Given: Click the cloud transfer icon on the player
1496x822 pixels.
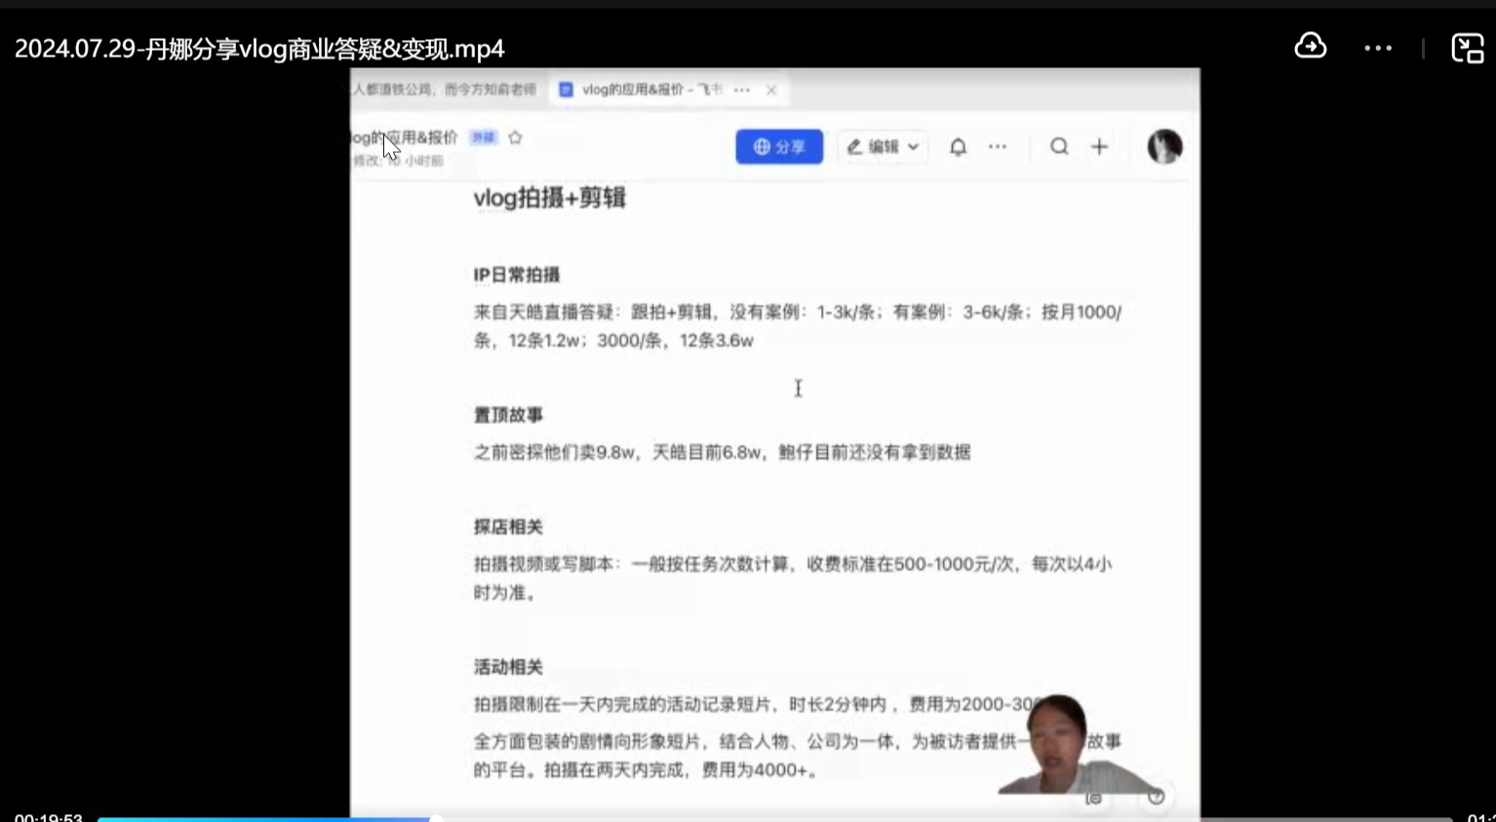Looking at the screenshot, I should pos(1310,47).
